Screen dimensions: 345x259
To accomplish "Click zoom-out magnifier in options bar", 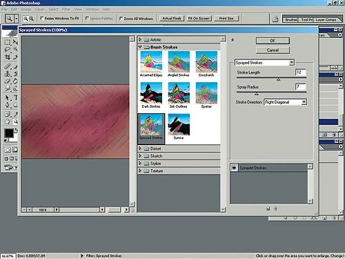I will (31, 19).
